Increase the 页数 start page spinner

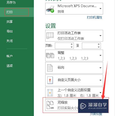pos(72,44)
